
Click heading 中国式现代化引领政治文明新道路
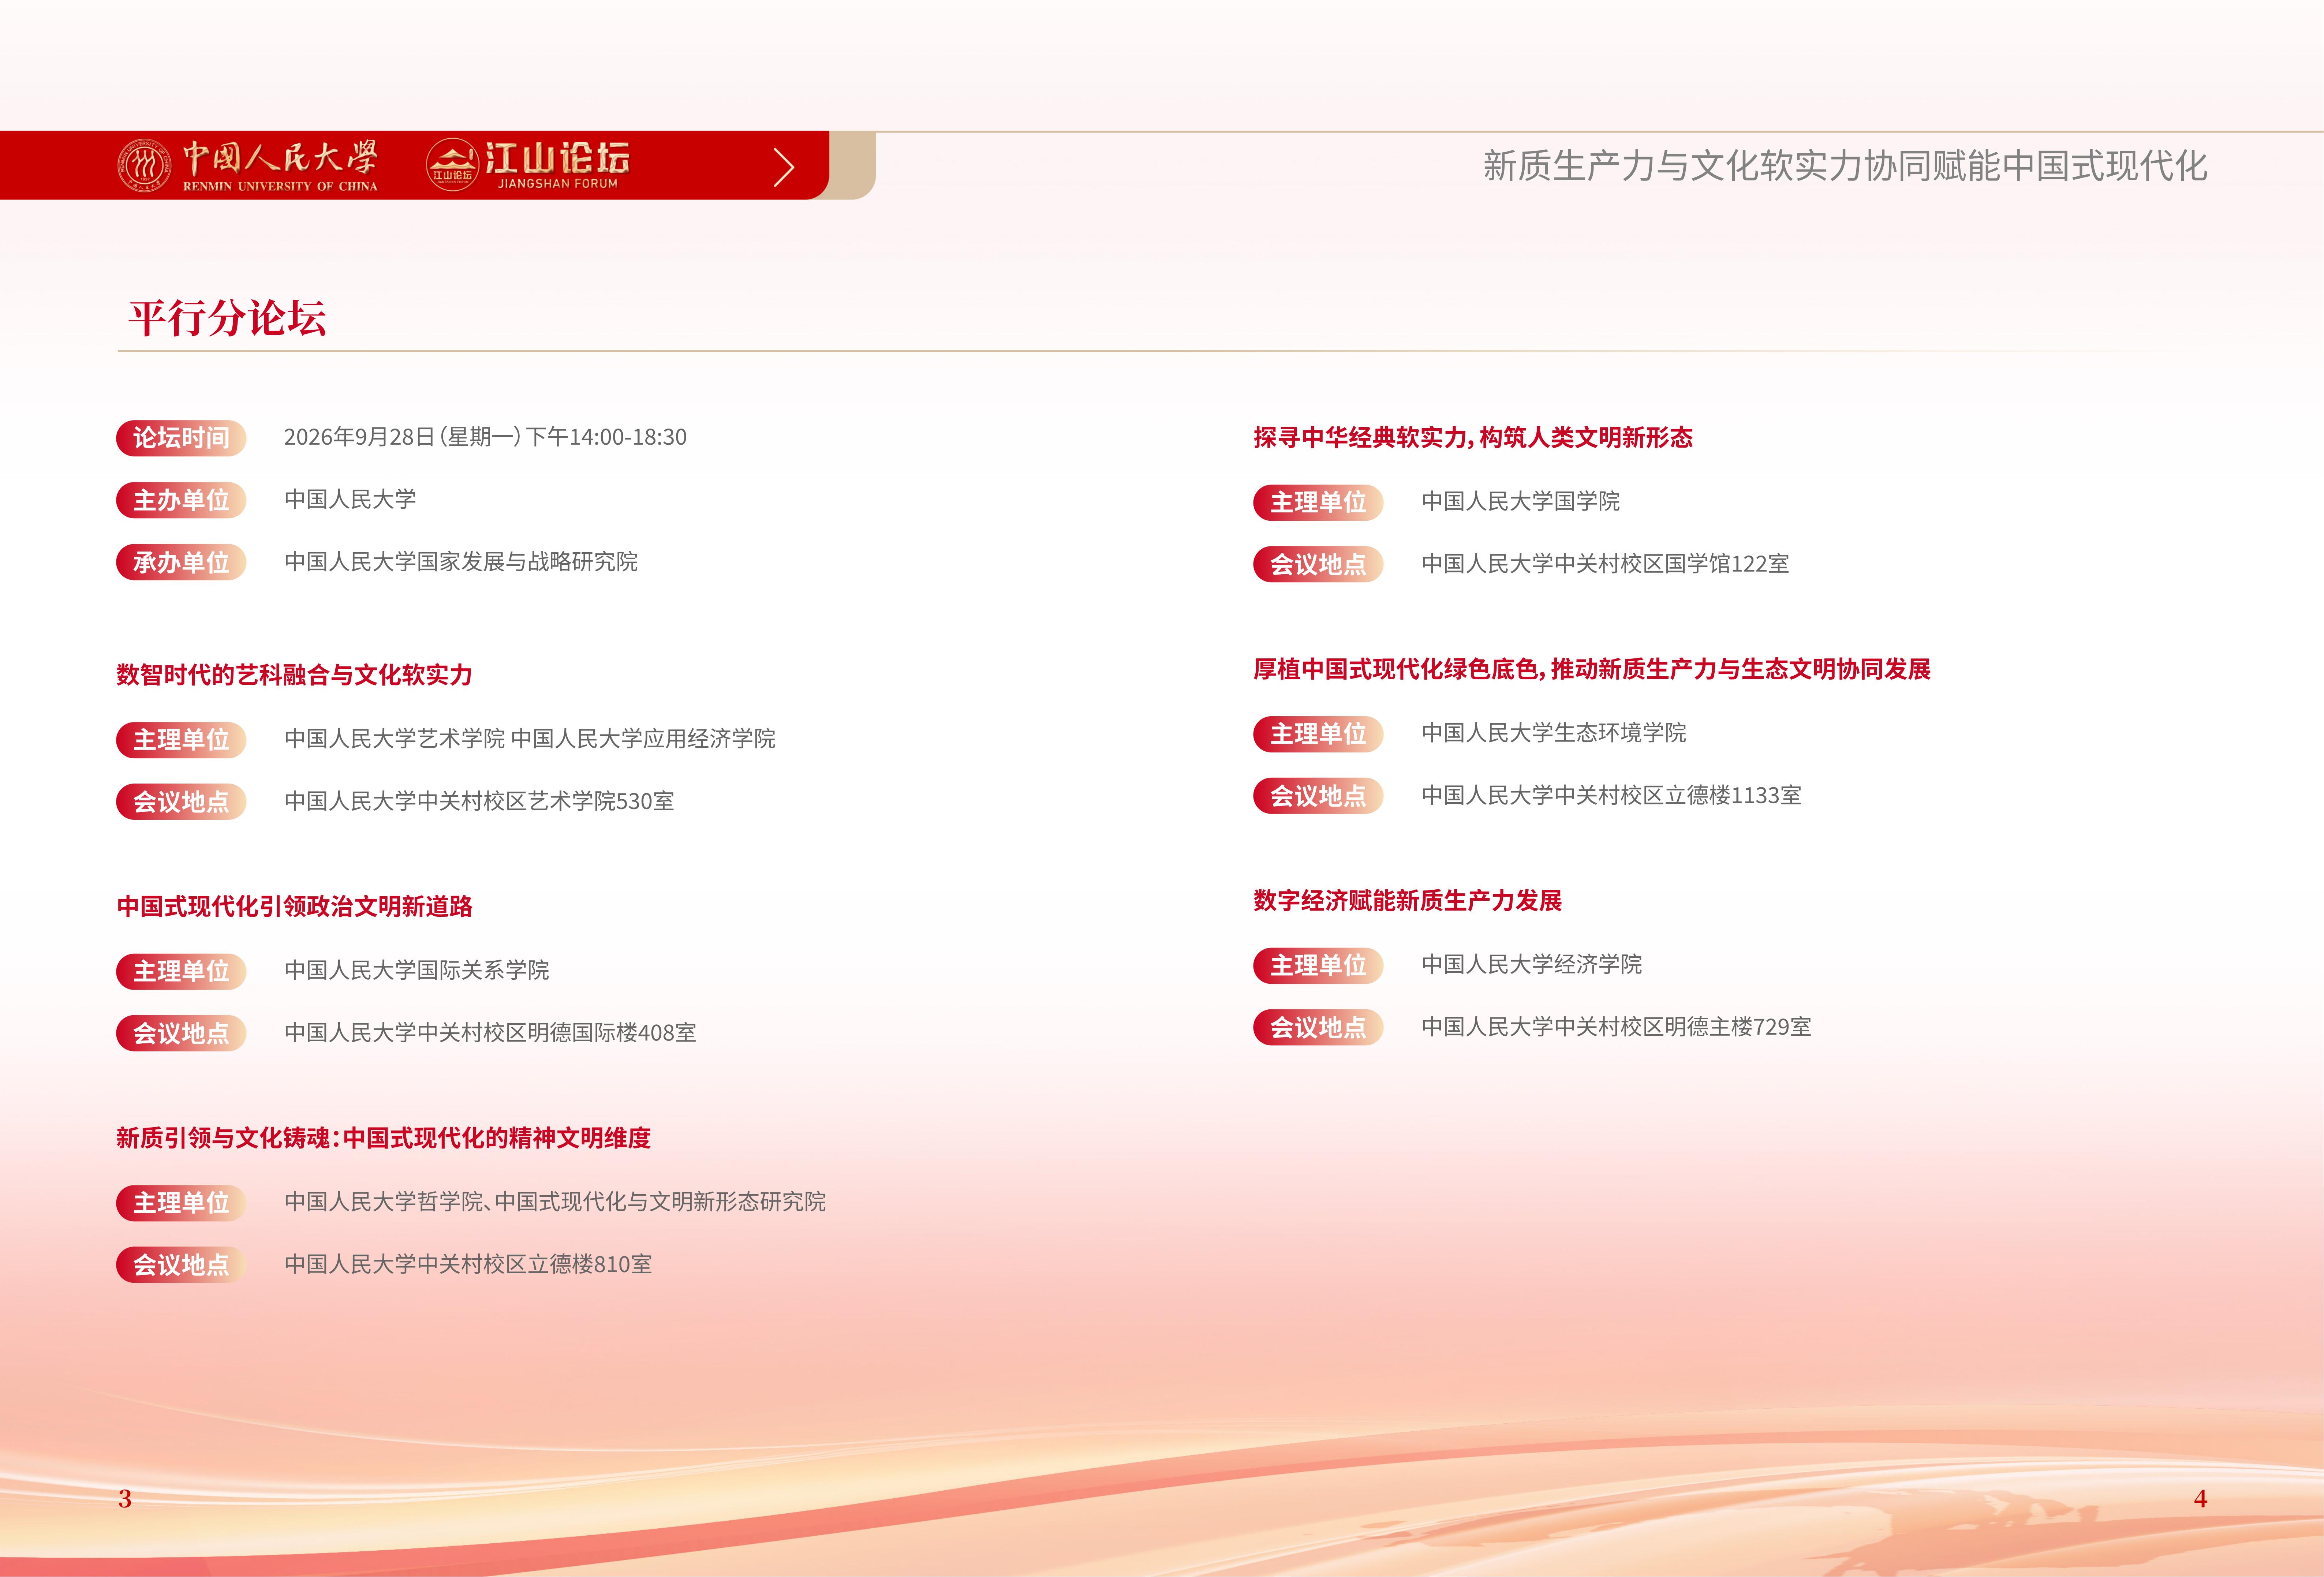(x=294, y=906)
